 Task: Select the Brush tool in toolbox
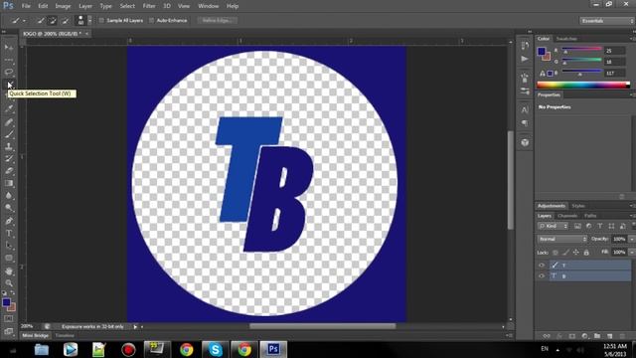(x=9, y=133)
